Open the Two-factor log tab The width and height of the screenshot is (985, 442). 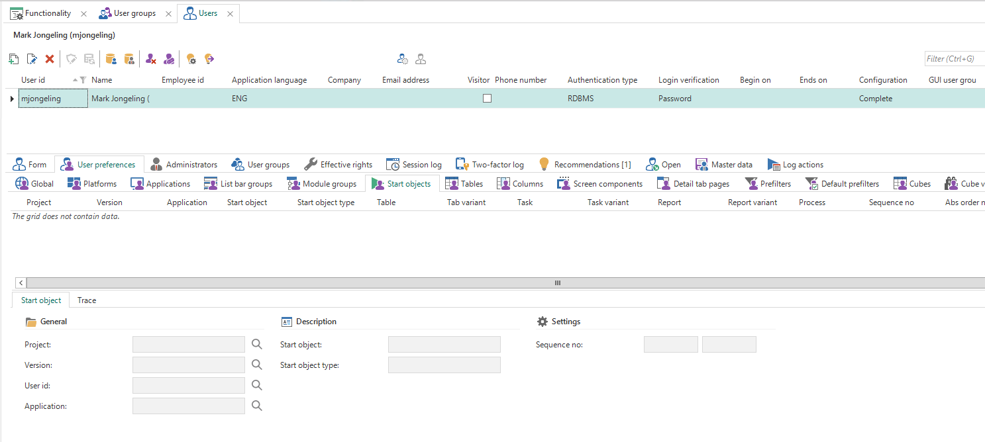(490, 164)
